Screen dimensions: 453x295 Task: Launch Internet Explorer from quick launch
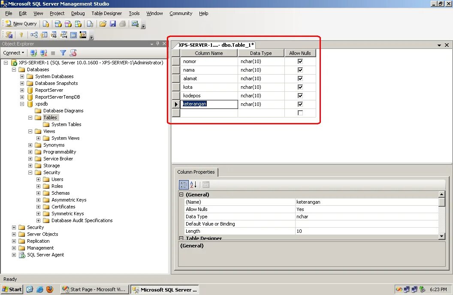40,289
